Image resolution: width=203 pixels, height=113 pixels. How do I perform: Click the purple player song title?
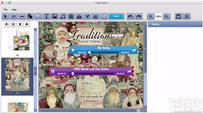[x=91, y=69]
